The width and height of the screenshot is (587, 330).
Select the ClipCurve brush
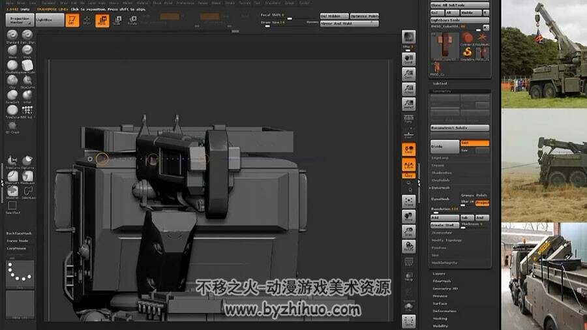tap(27, 161)
